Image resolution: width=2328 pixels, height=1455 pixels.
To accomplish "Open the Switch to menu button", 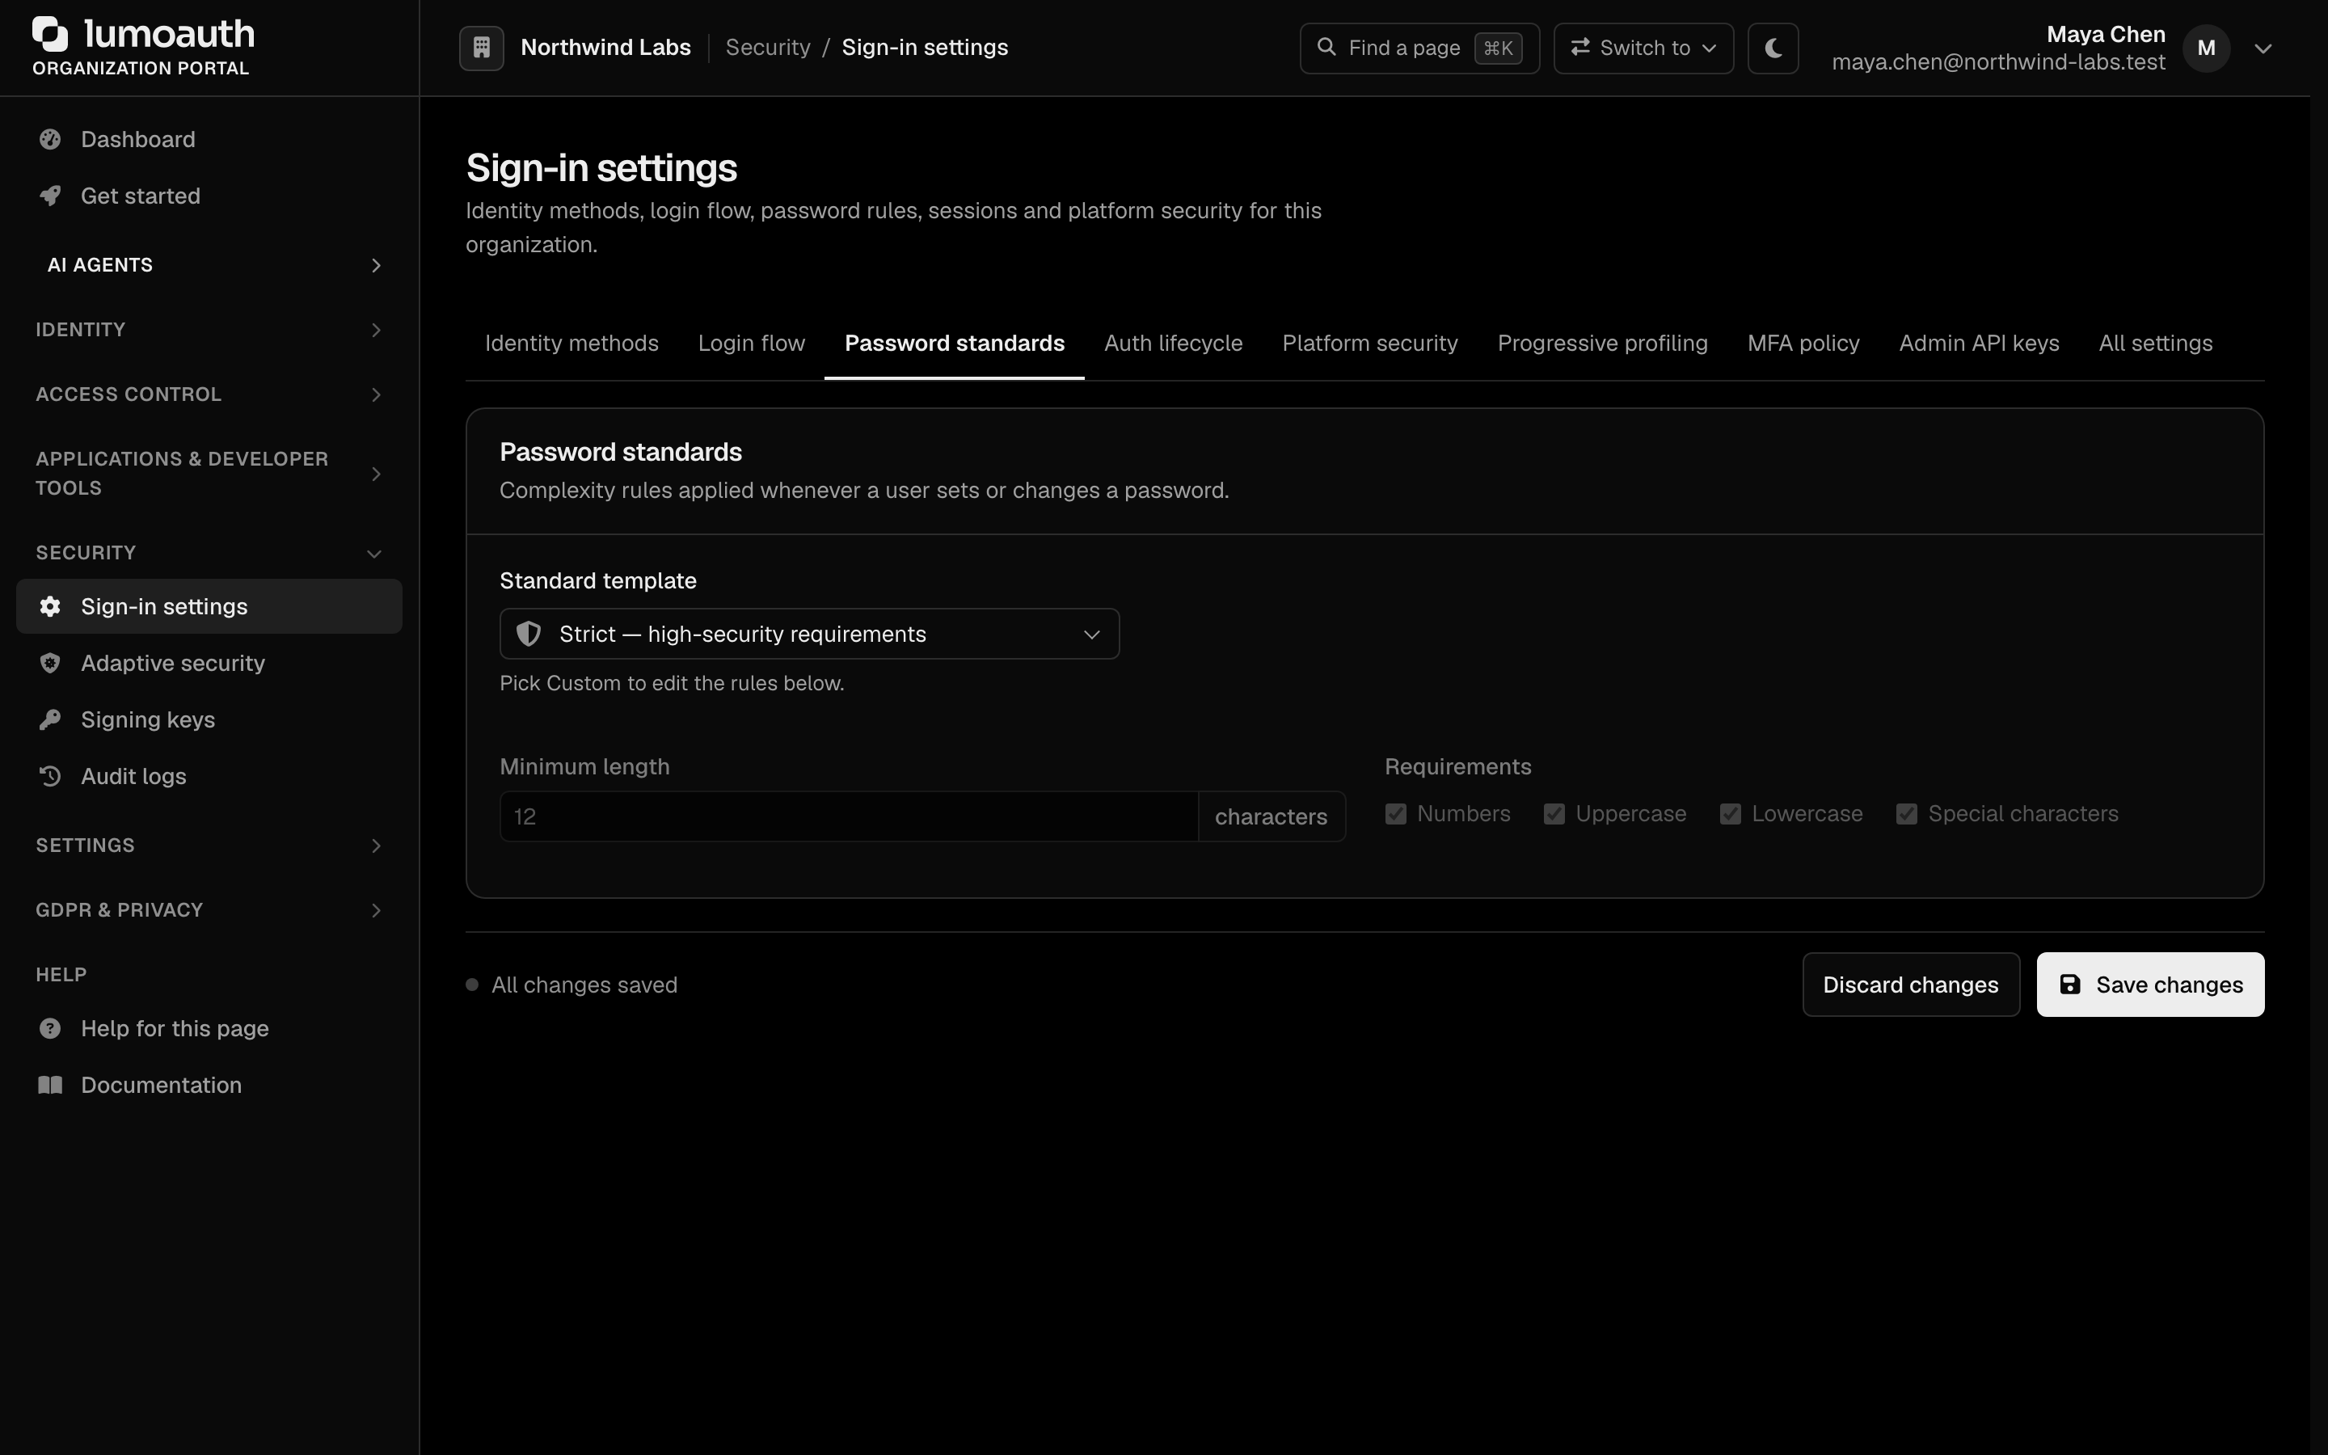I will (1643, 48).
